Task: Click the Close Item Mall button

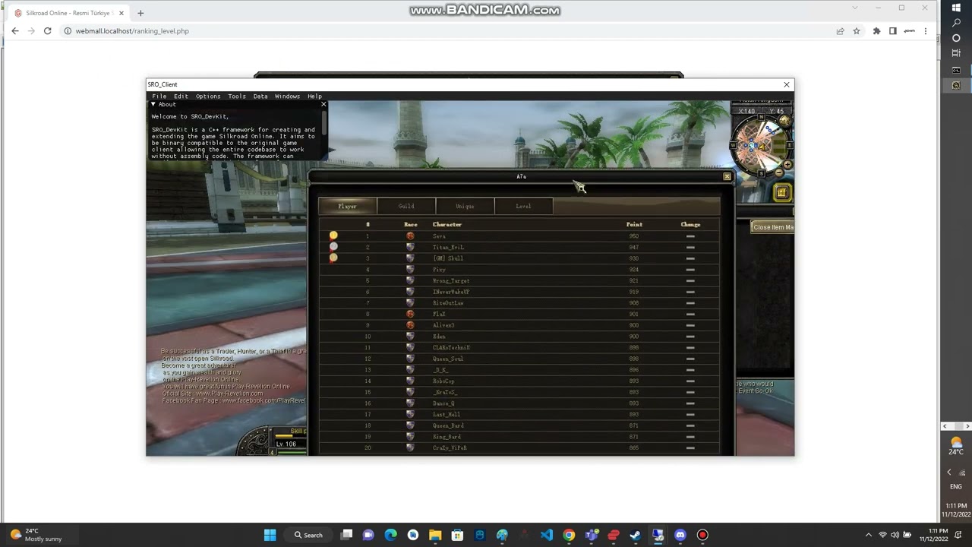Action: 773,227
